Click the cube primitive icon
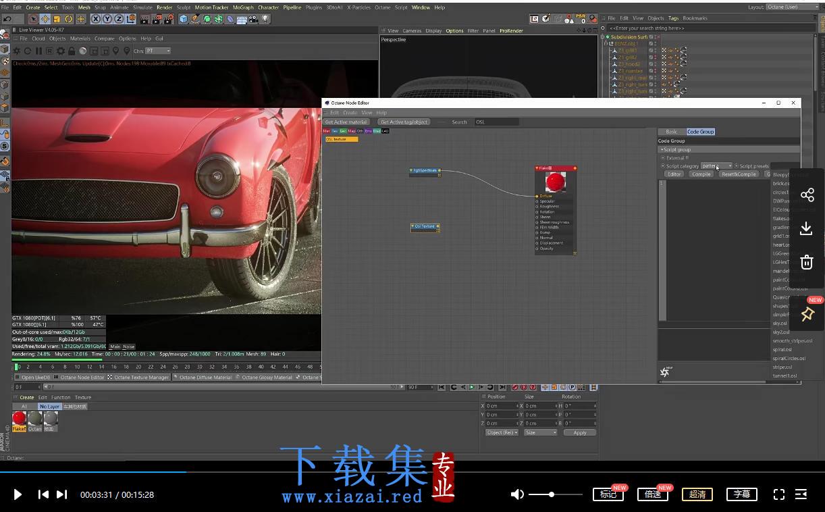Viewport: 825px width, 512px height. (x=183, y=19)
